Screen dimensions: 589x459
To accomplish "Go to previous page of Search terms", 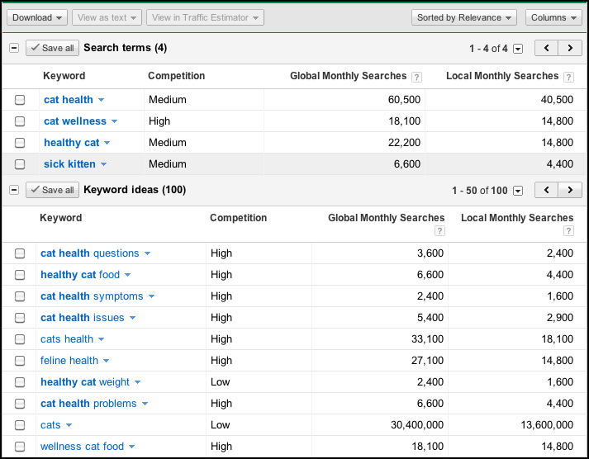I will 547,48.
